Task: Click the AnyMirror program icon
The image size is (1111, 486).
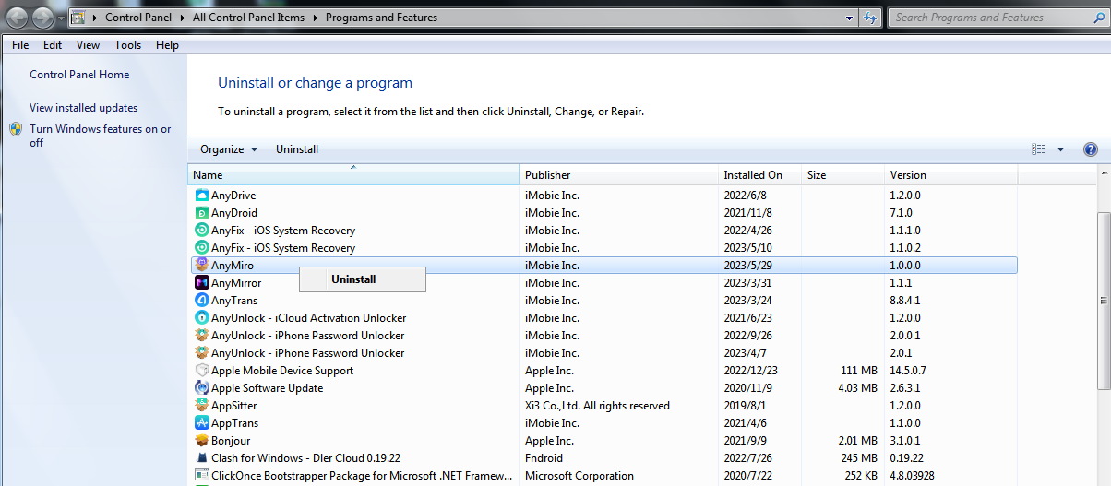Action: (x=202, y=283)
